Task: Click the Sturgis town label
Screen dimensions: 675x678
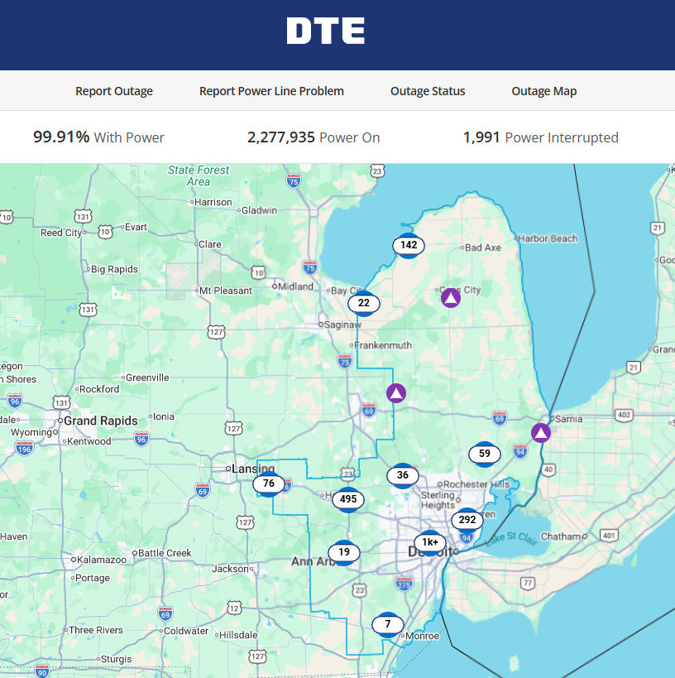Action: [x=117, y=660]
